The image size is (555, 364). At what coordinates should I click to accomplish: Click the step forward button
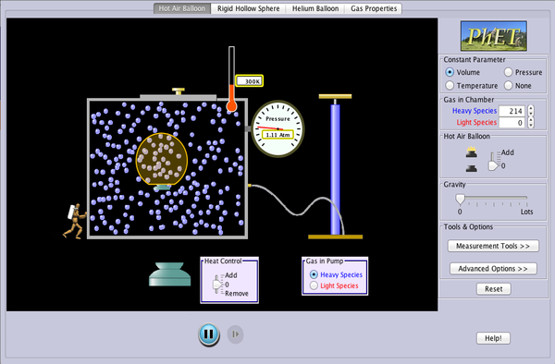click(235, 334)
